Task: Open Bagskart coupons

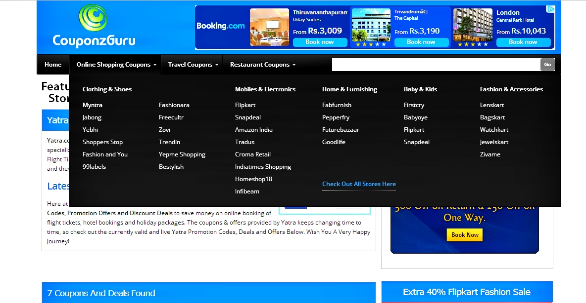Action: [492, 117]
